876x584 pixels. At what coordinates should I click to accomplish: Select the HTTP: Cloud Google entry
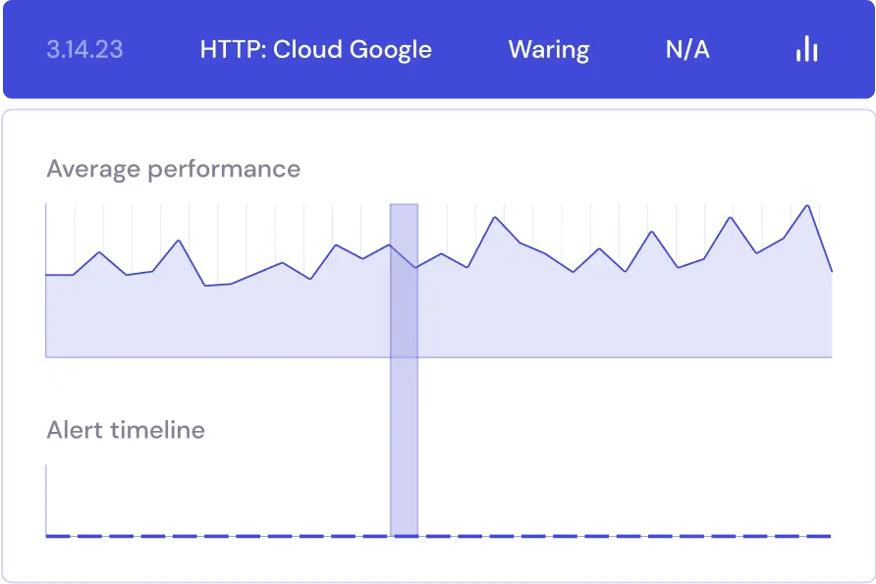[x=315, y=49]
